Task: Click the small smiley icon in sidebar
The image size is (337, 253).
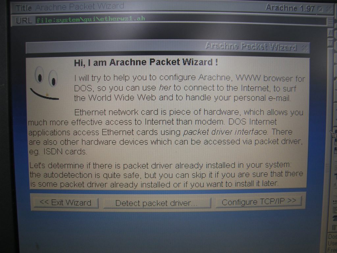Action: point(335,202)
